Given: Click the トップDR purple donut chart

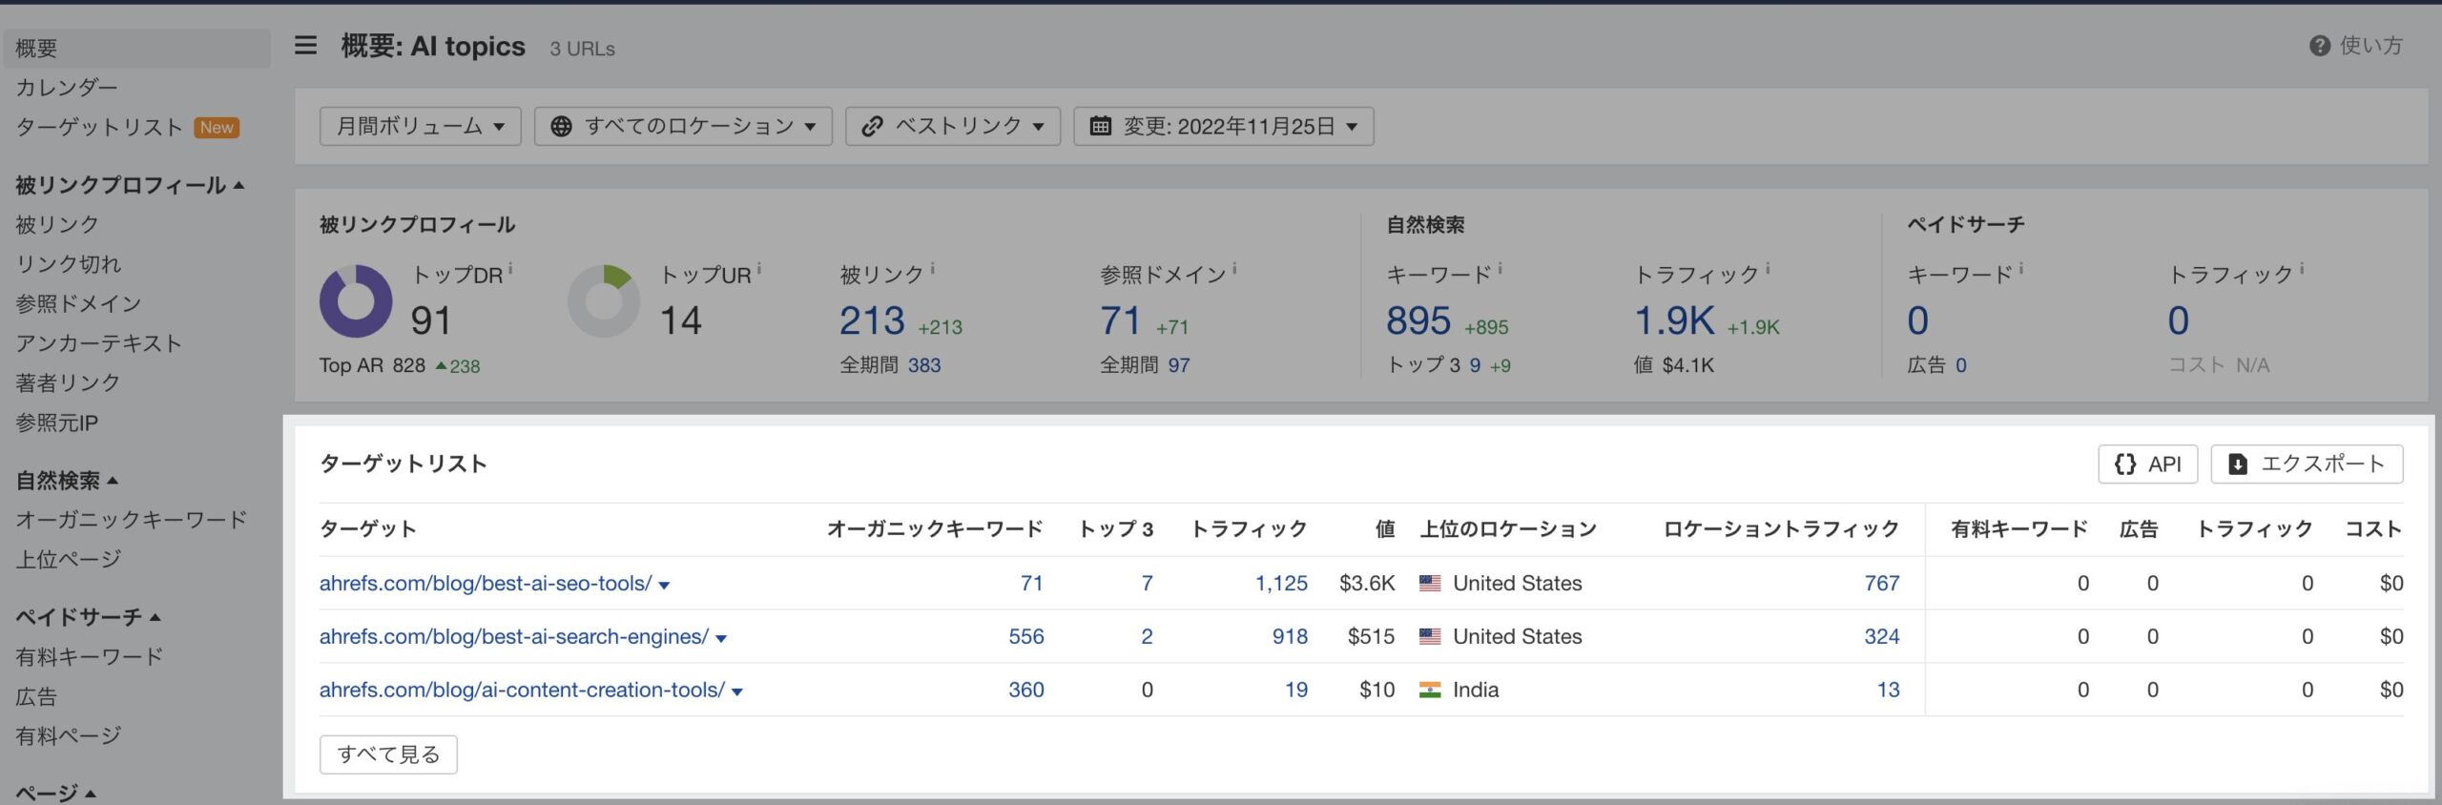Looking at the screenshot, I should [355, 301].
